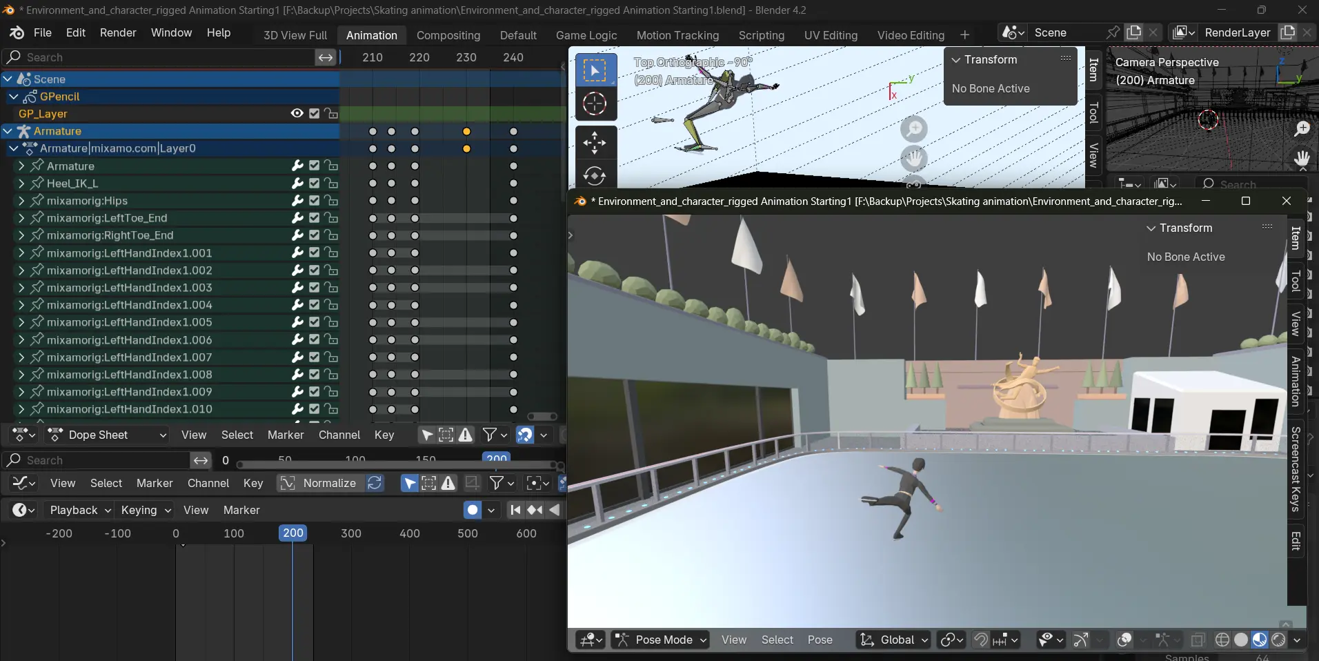Expand the mixamorig:LeftToe_End channel
The height and width of the screenshot is (661, 1319).
21,218
